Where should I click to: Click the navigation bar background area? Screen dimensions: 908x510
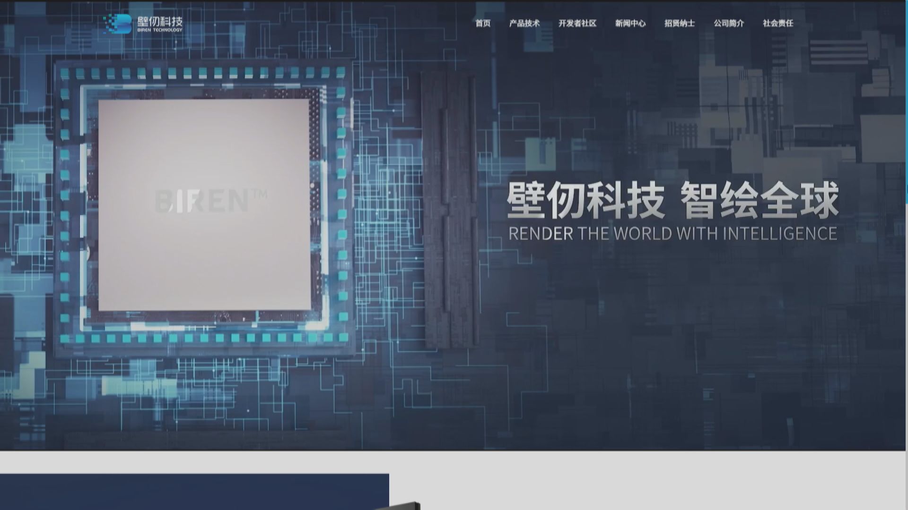pyautogui.click(x=378, y=24)
